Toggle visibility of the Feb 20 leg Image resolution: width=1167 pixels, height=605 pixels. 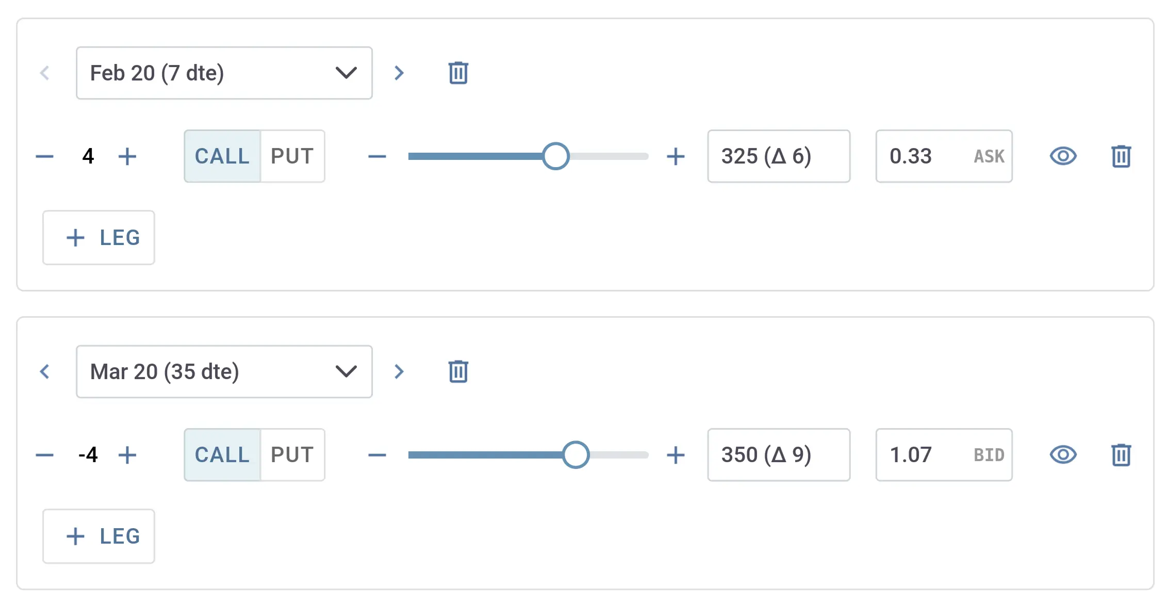1063,156
